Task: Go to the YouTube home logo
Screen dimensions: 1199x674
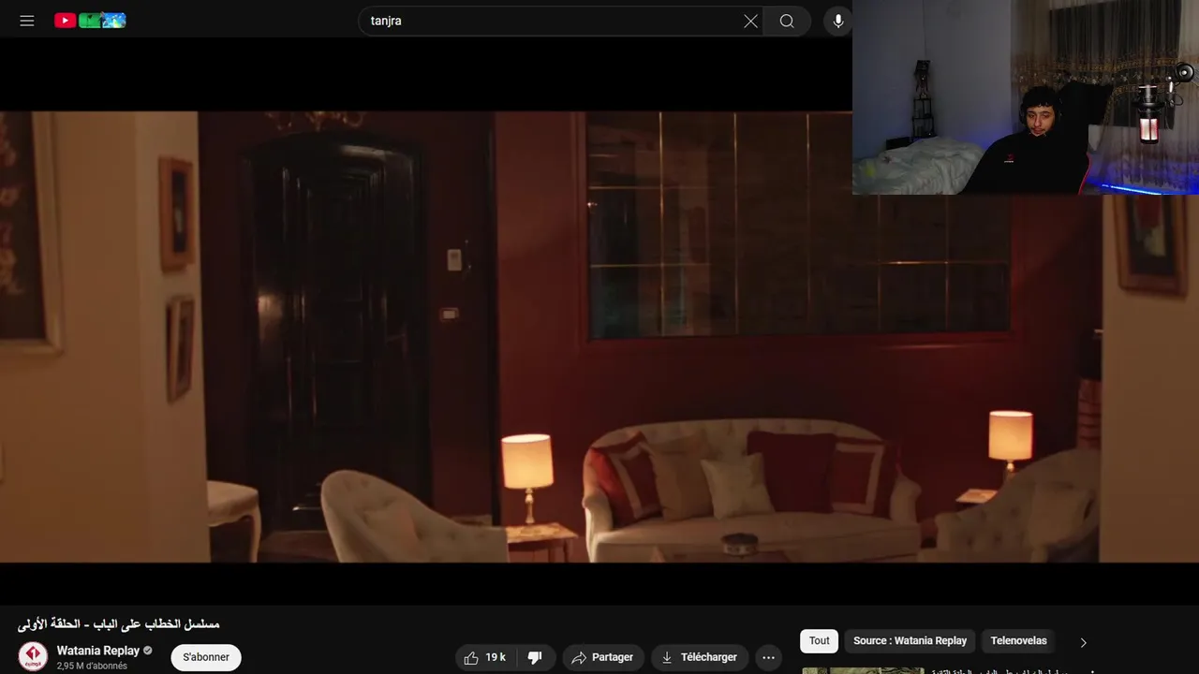Action: [90, 21]
